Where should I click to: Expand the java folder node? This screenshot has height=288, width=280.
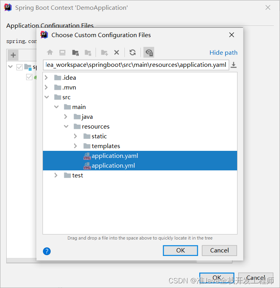point(66,116)
